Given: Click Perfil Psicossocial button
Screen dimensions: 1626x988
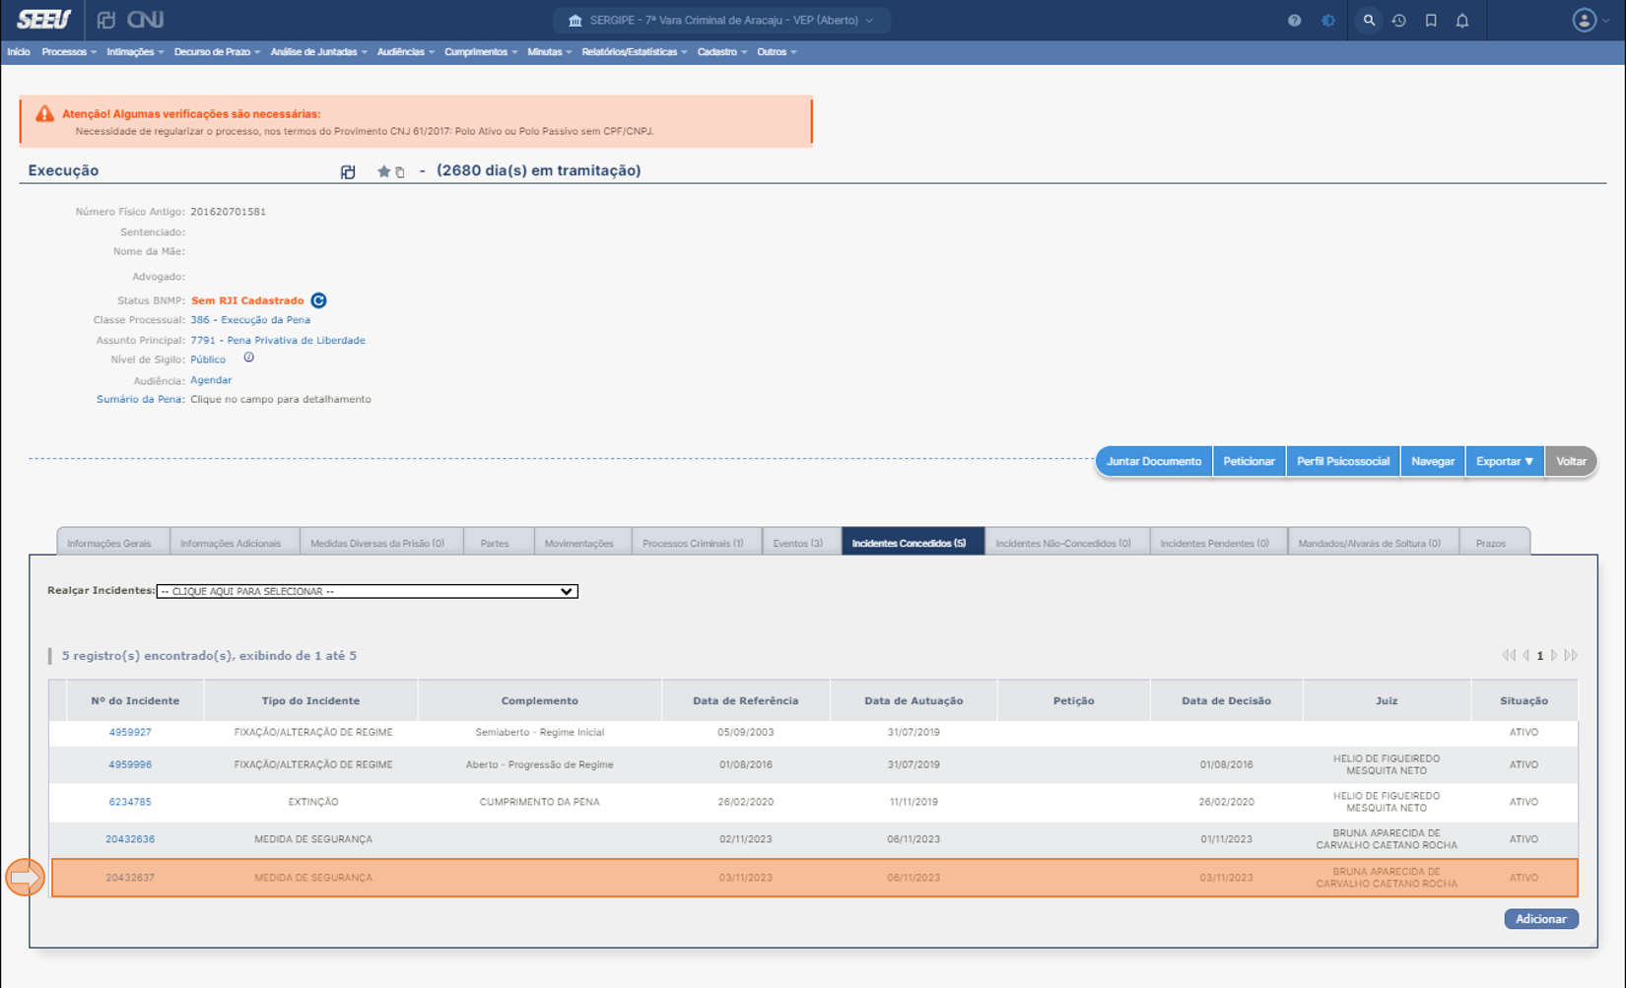Looking at the screenshot, I should pos(1343,461).
